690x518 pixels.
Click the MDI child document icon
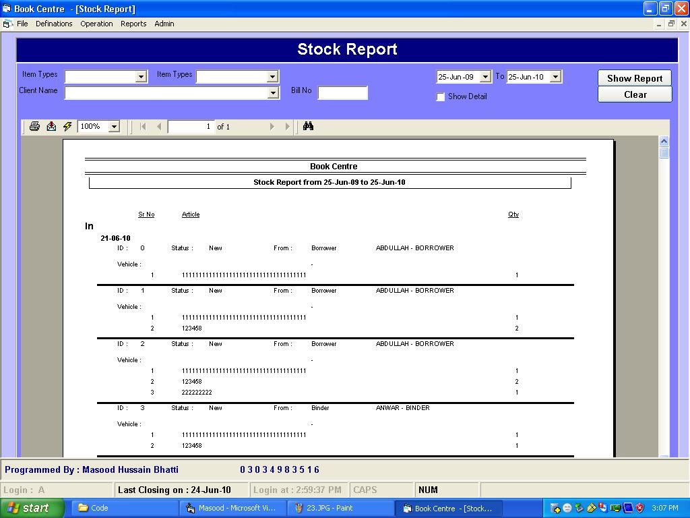pyautogui.click(x=7, y=24)
